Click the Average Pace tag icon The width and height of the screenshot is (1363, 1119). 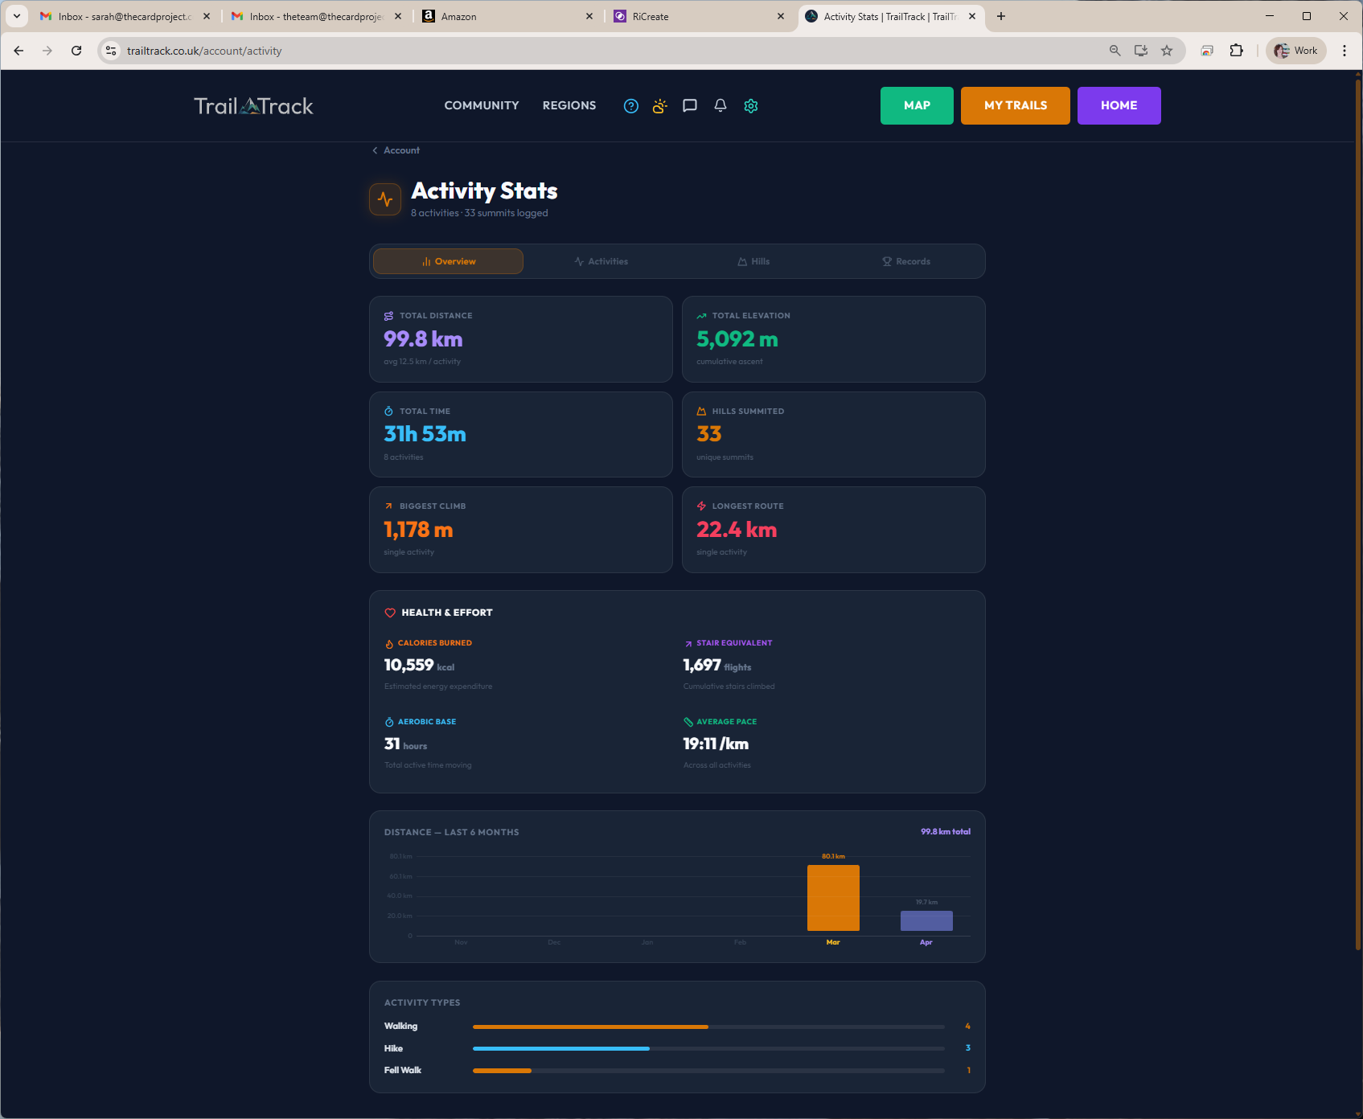(688, 722)
